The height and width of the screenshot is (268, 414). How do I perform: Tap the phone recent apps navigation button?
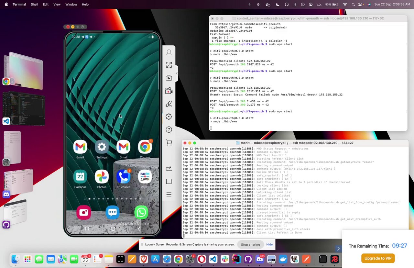[x=87, y=229]
